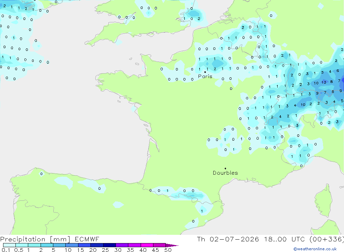Image resolution: width=344 pixels, height=252 pixels.
Task: Pick the 10–15 mm legend swatch
Action: click(72, 245)
